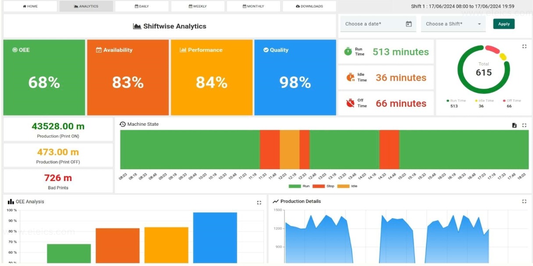This screenshot has width=533, height=266.
Task: Click the blue Quality bar in OEE Analysis
Action: pyautogui.click(x=215, y=238)
